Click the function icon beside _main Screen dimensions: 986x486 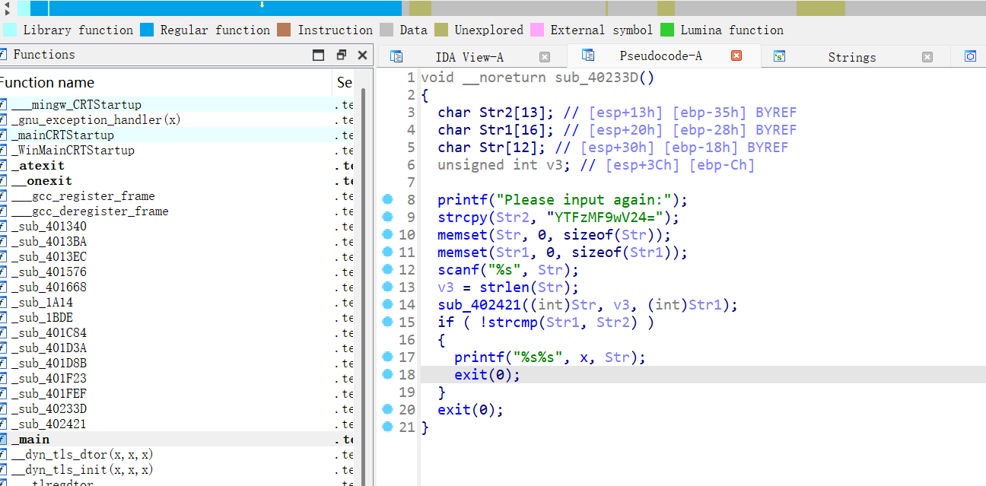[x=4, y=440]
